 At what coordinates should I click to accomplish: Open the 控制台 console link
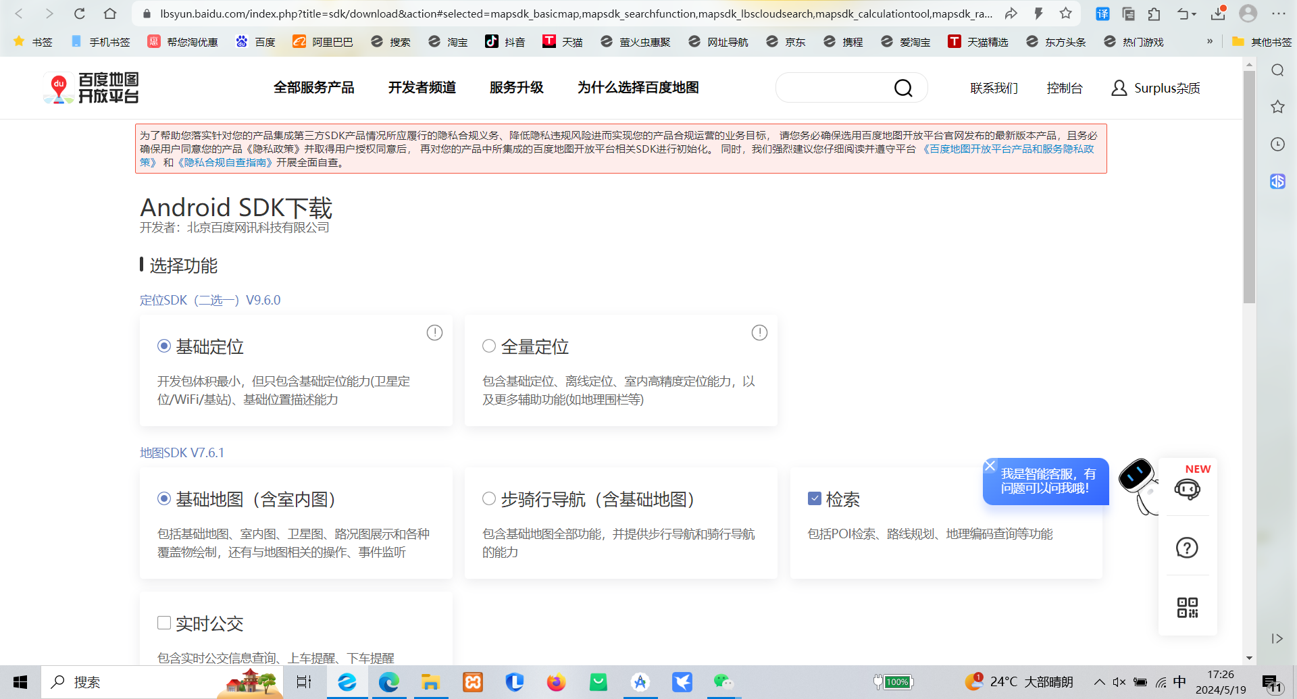(x=1065, y=88)
